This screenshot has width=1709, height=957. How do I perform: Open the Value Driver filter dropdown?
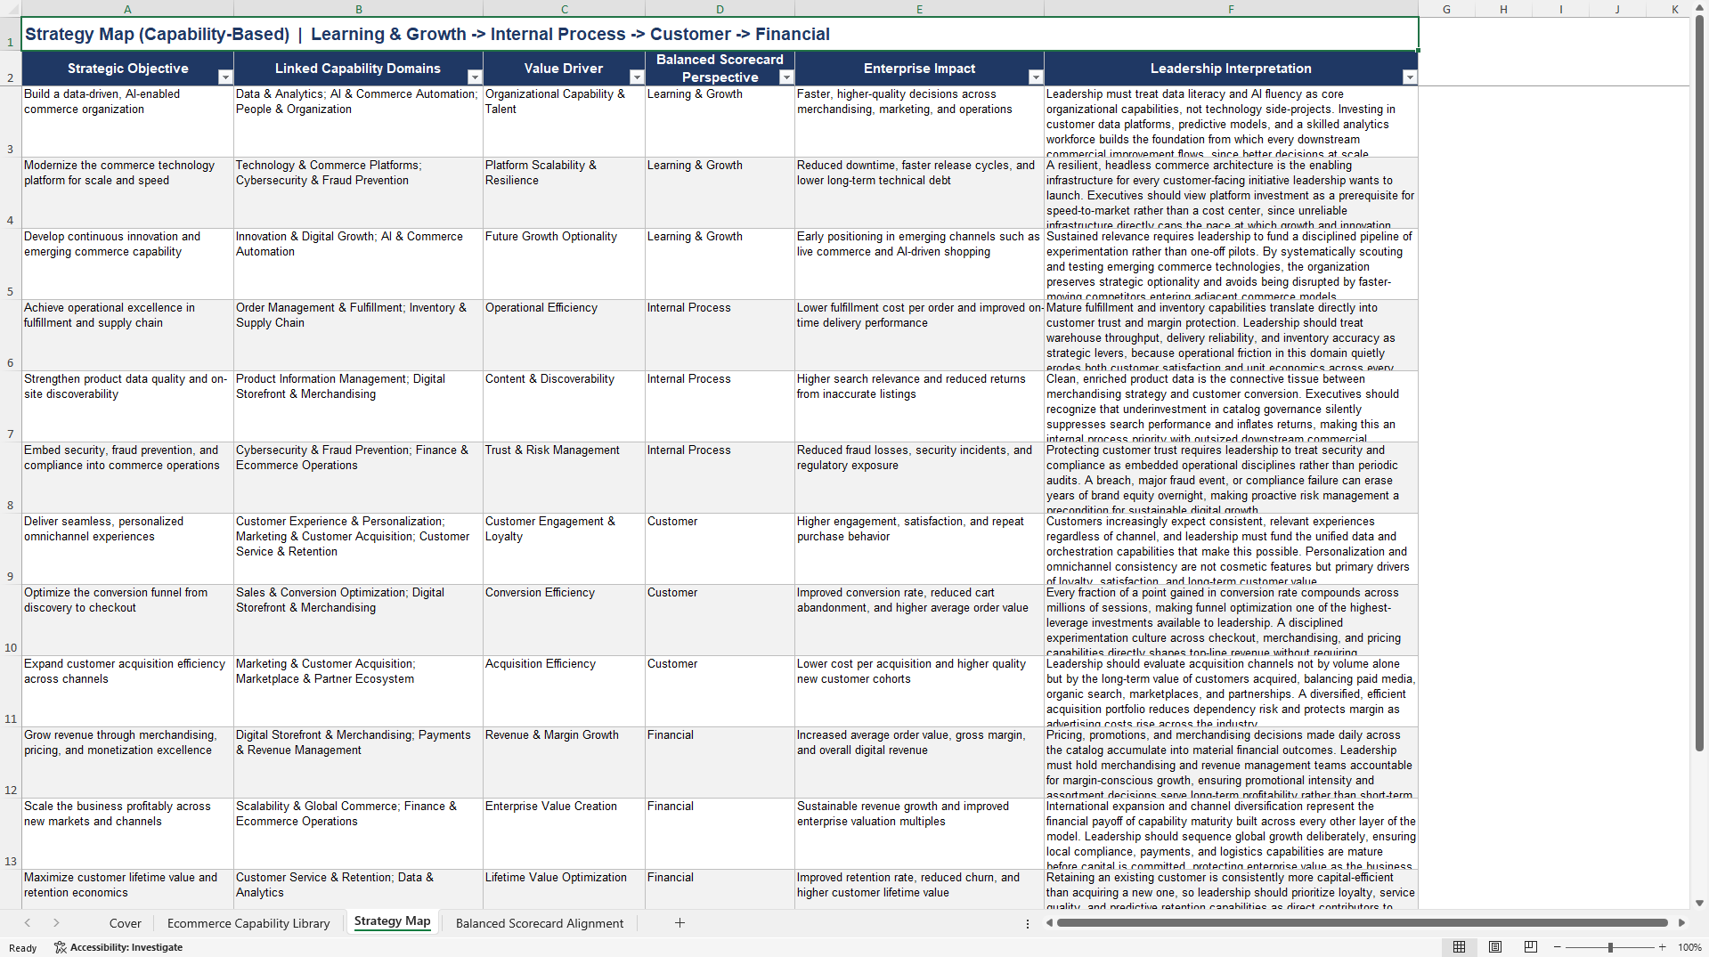pos(637,77)
